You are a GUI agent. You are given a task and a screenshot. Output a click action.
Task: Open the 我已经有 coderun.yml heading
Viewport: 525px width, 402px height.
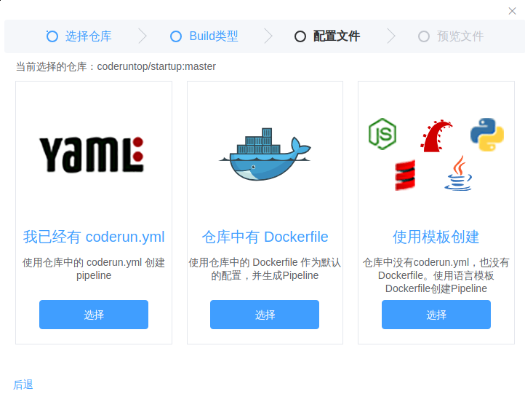[94, 237]
